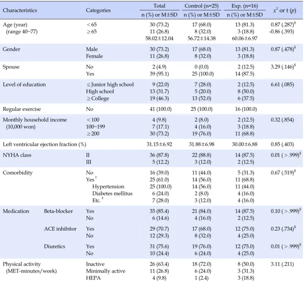The height and width of the screenshot is (282, 304).
Task: Select the 'Monthly household income' label
Action: (35, 120)
